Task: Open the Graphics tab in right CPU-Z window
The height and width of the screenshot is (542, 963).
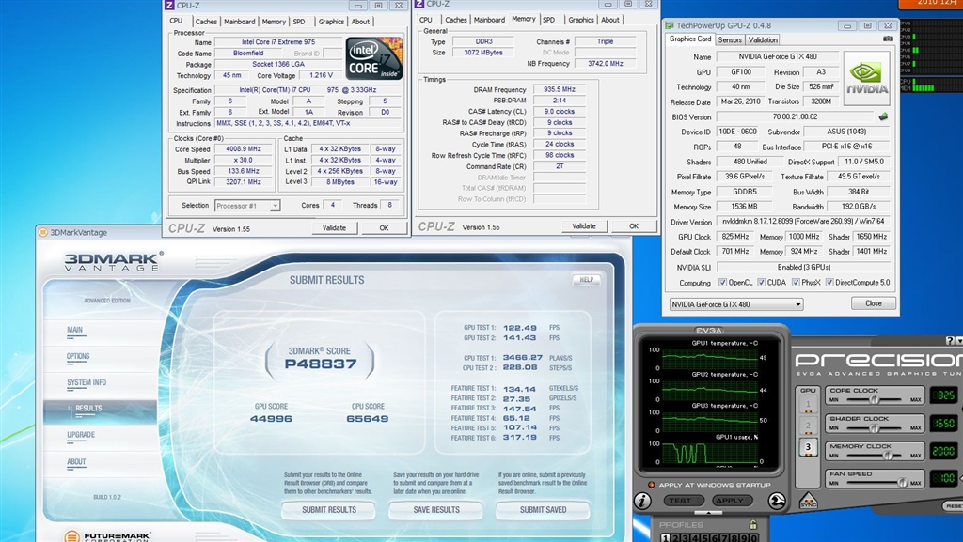Action: click(x=580, y=20)
